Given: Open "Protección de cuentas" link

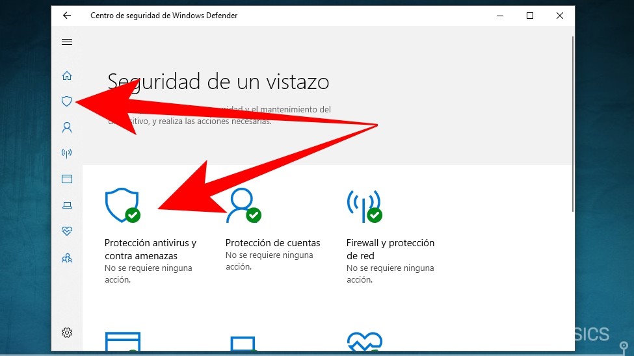Looking at the screenshot, I should [x=272, y=243].
